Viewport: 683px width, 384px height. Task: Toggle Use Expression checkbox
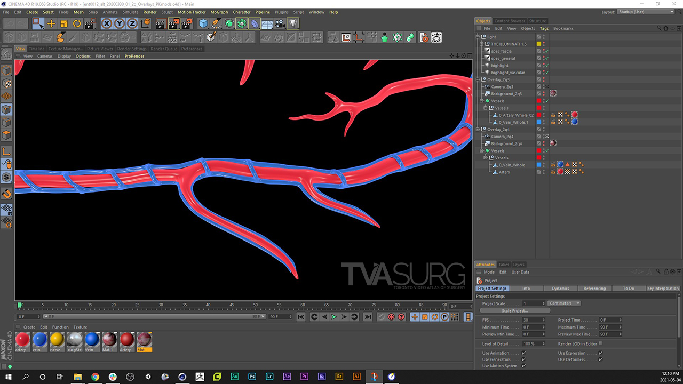[x=601, y=353]
